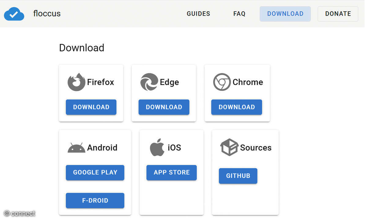Click the connect link at bottom left
Screen dimensions: 367x220
19,213
